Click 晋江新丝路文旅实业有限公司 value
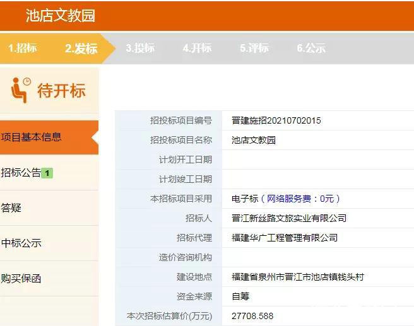 (x=289, y=218)
